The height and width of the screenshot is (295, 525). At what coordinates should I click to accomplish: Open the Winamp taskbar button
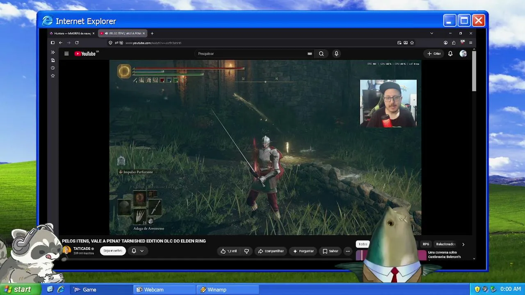[228, 290]
